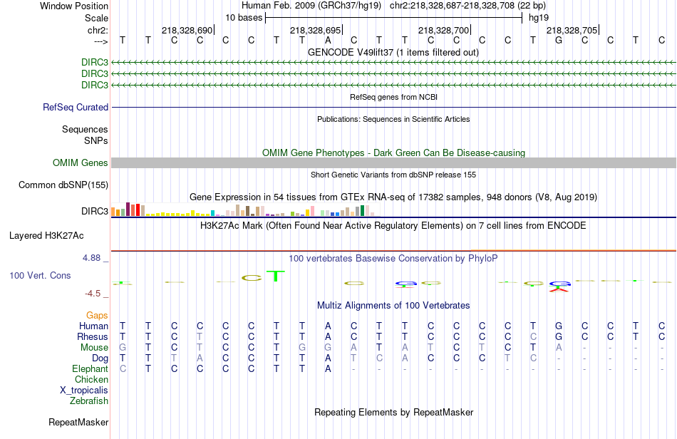Open 100 vertebrates Basewise Conservation by PhyloP title
This screenshot has height=439, width=677.
tap(393, 258)
